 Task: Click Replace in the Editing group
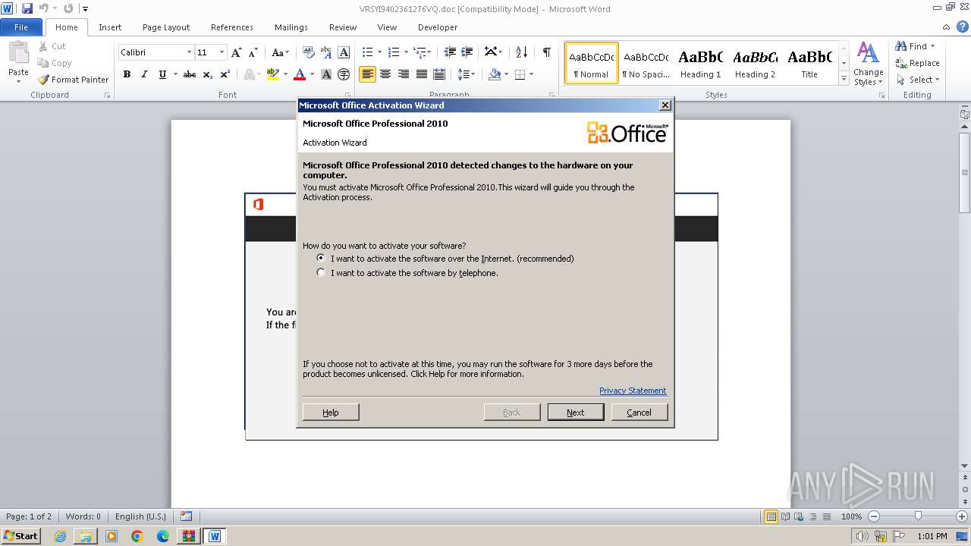click(917, 63)
